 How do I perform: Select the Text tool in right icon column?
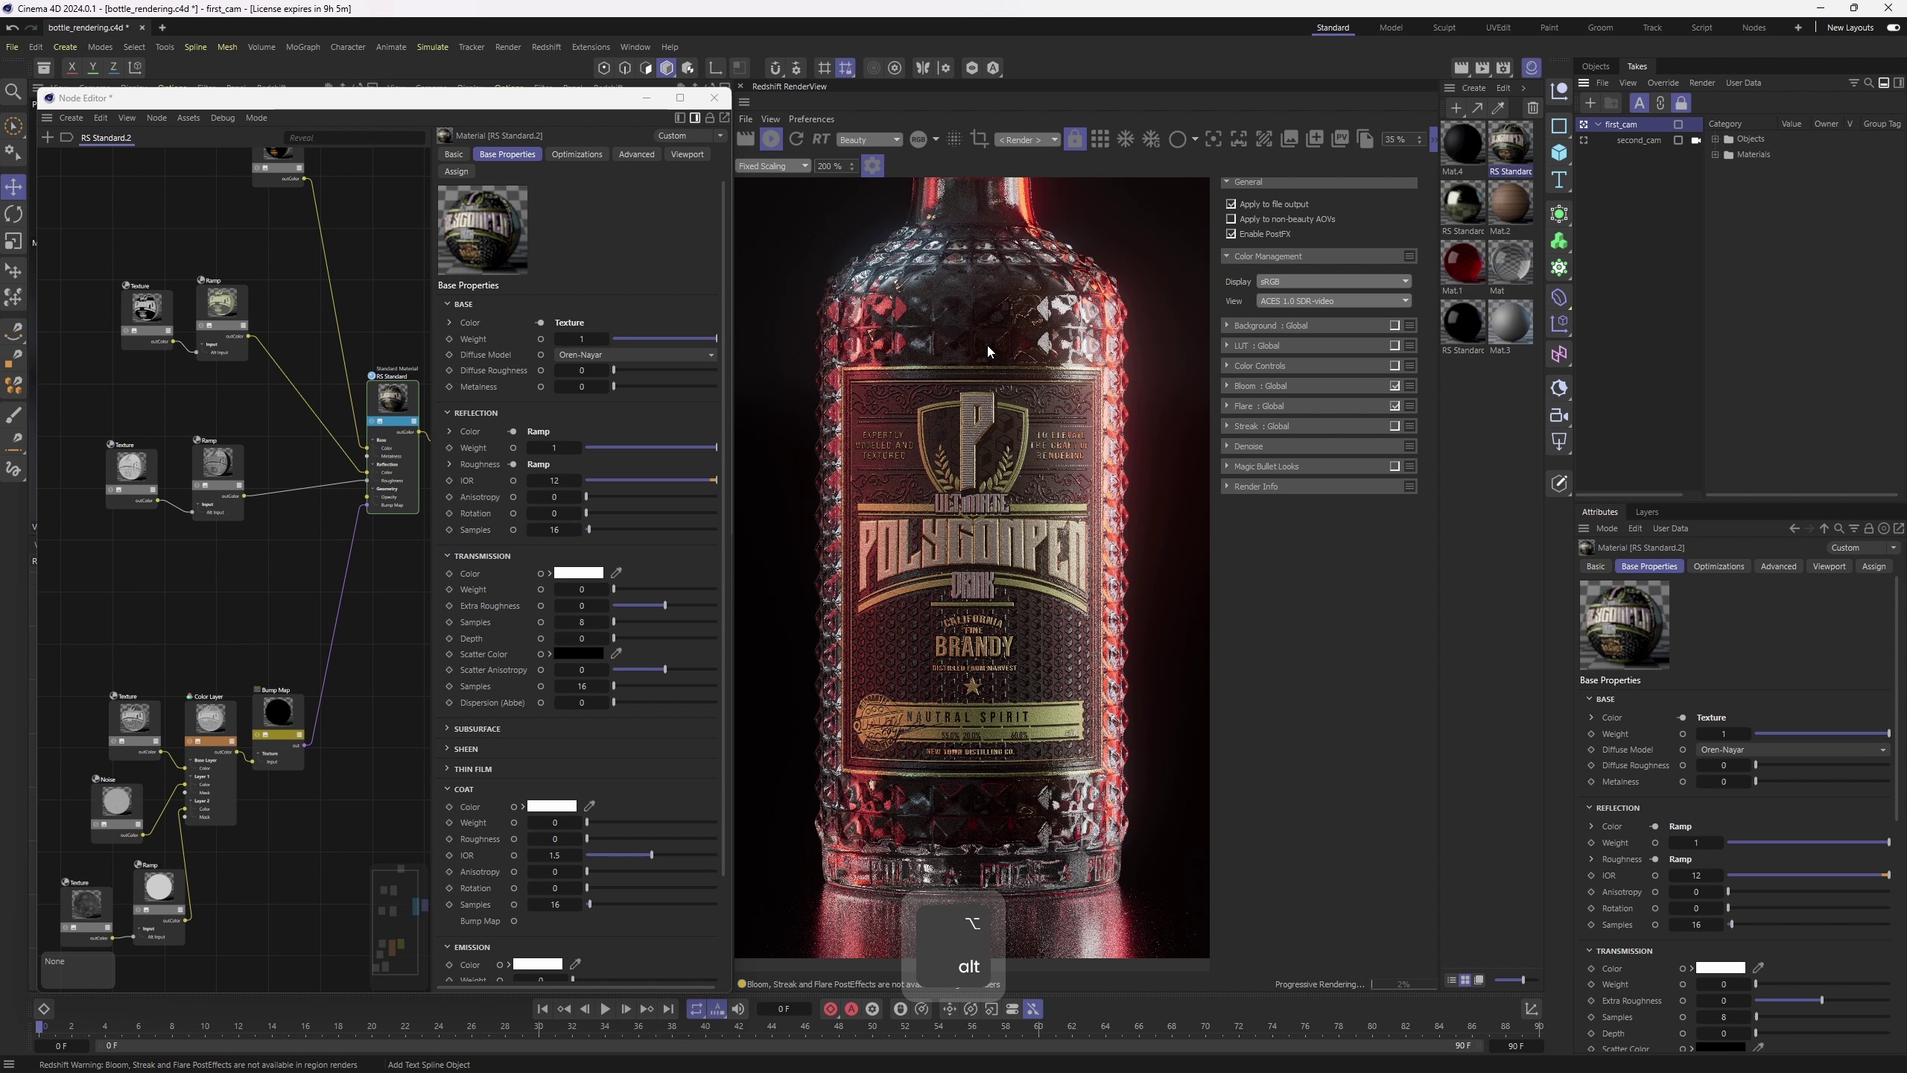[x=1559, y=180]
